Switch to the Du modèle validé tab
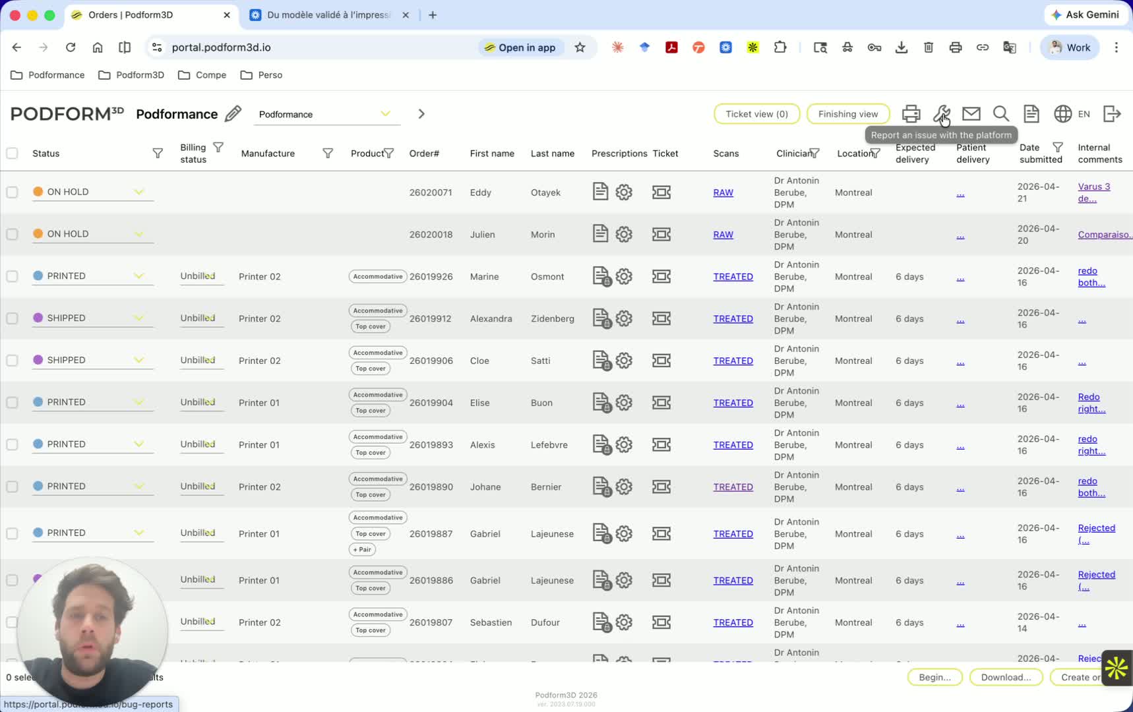 [328, 15]
